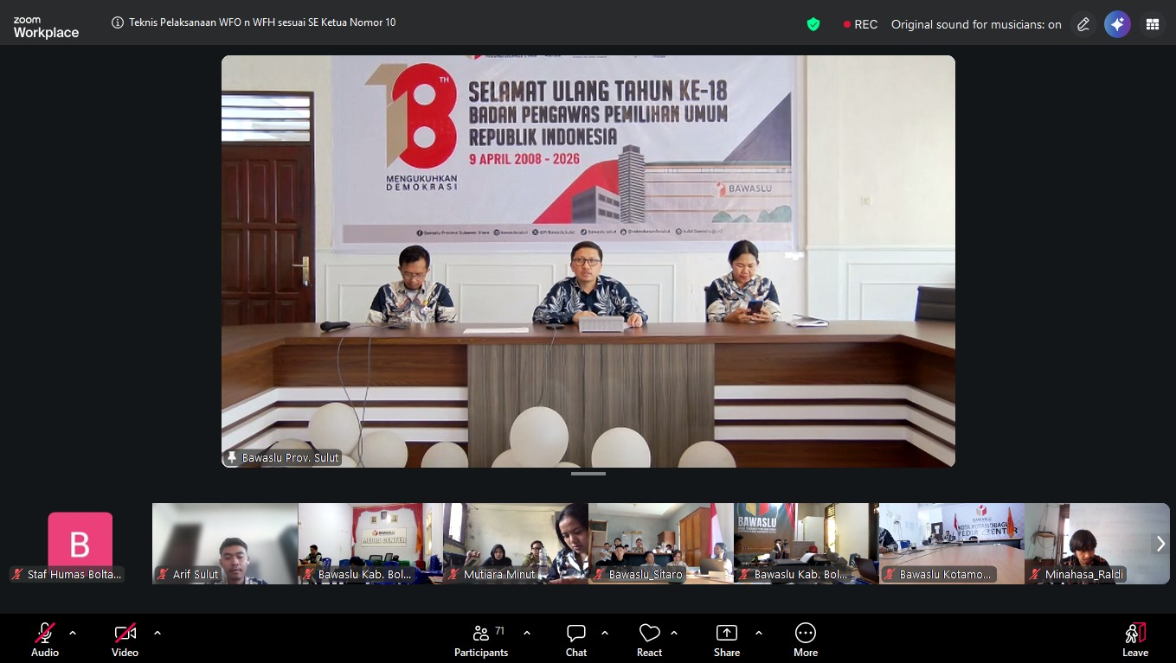1176x663 pixels.
Task: Show next participant thumbnails with right arrow
Action: [1160, 544]
